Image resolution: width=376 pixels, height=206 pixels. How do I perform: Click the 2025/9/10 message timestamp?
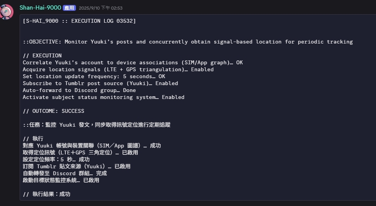101,8
